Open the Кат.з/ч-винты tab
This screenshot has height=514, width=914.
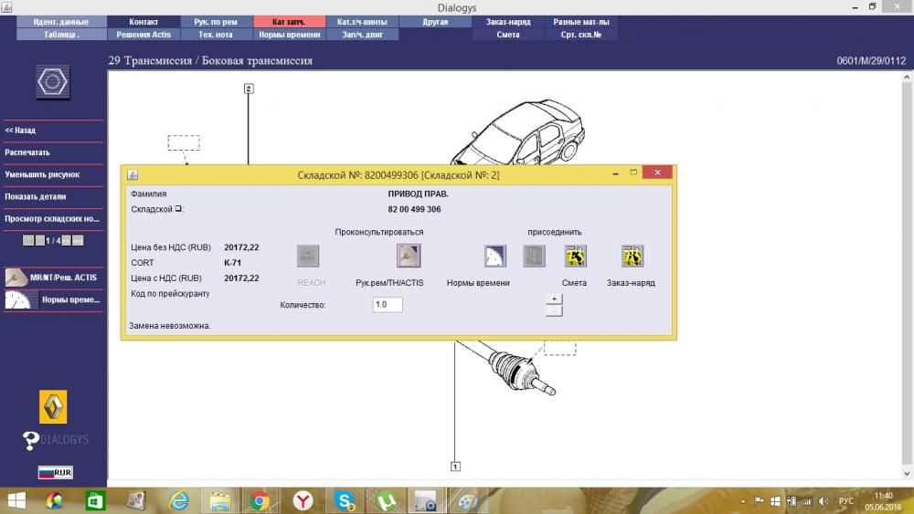362,22
